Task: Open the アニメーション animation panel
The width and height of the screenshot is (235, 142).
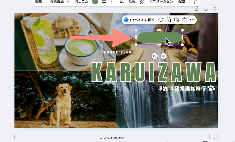Action: [x=161, y=2]
